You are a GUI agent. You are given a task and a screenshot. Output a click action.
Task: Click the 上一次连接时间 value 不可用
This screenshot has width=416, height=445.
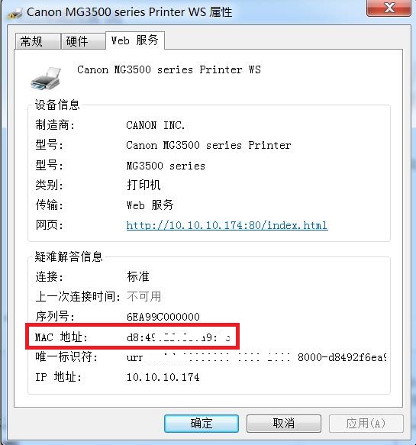pyautogui.click(x=144, y=297)
